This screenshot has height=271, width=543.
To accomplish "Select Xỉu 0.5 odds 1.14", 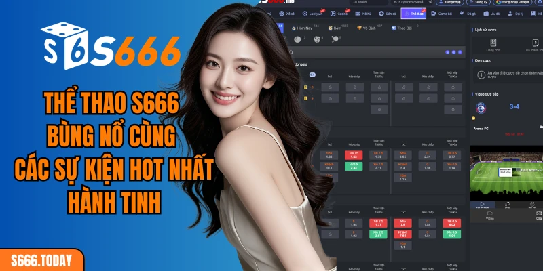I will coord(452,166).
